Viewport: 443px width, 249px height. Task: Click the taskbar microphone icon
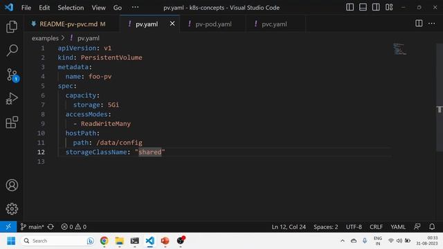point(365,241)
